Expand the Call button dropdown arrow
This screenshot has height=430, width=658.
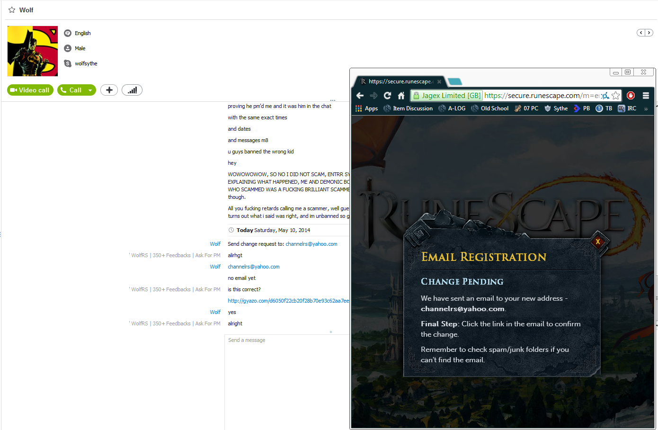[x=90, y=90]
